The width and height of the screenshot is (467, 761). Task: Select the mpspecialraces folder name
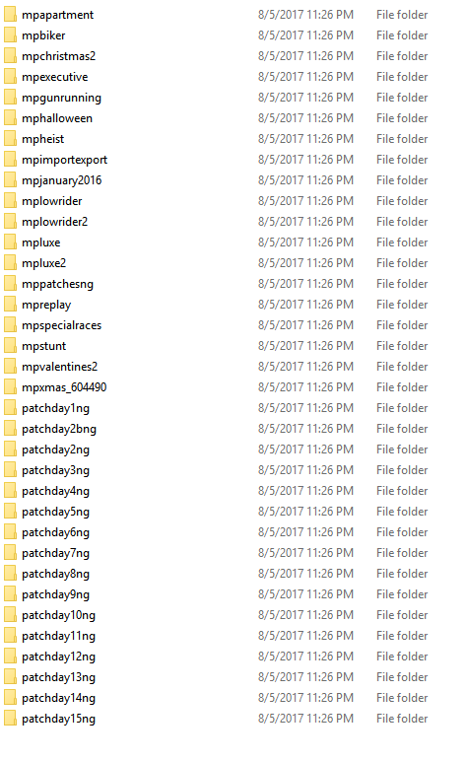click(x=62, y=325)
